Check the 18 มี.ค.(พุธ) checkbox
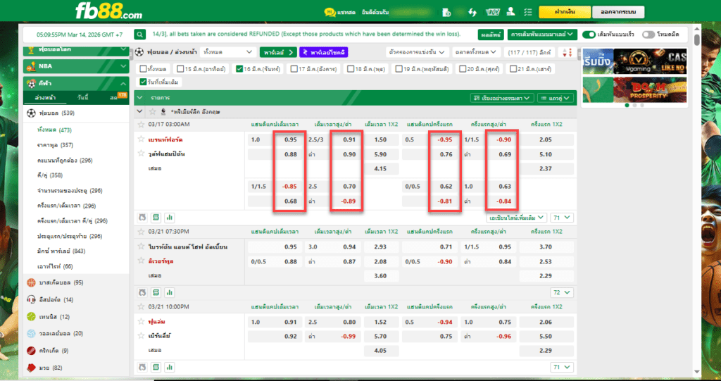 pos(351,69)
